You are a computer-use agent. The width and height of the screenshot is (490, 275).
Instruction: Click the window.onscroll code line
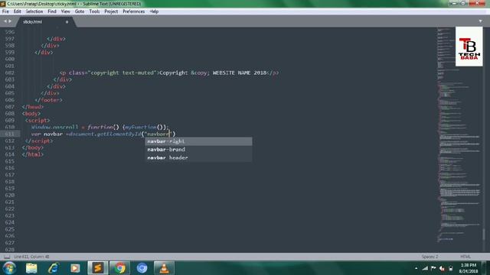[100, 128]
